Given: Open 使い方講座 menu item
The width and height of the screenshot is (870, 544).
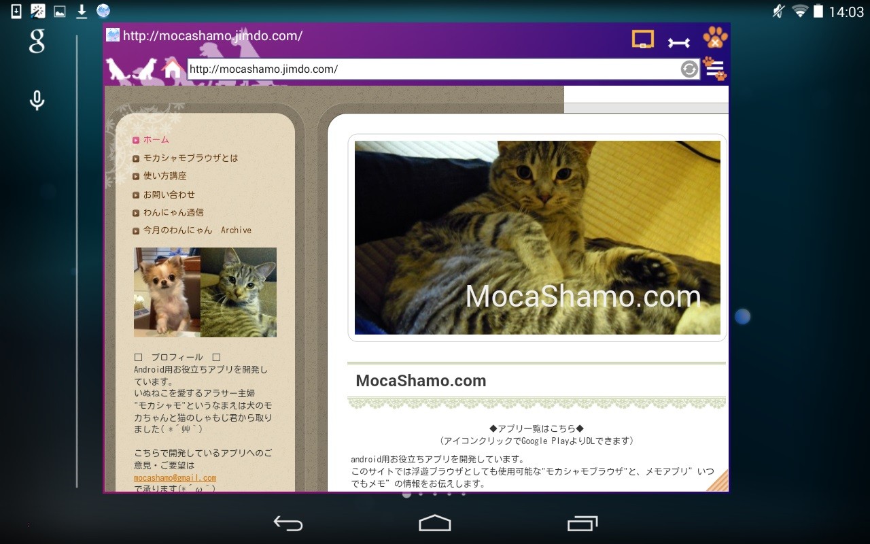Looking at the screenshot, I should click(x=164, y=175).
